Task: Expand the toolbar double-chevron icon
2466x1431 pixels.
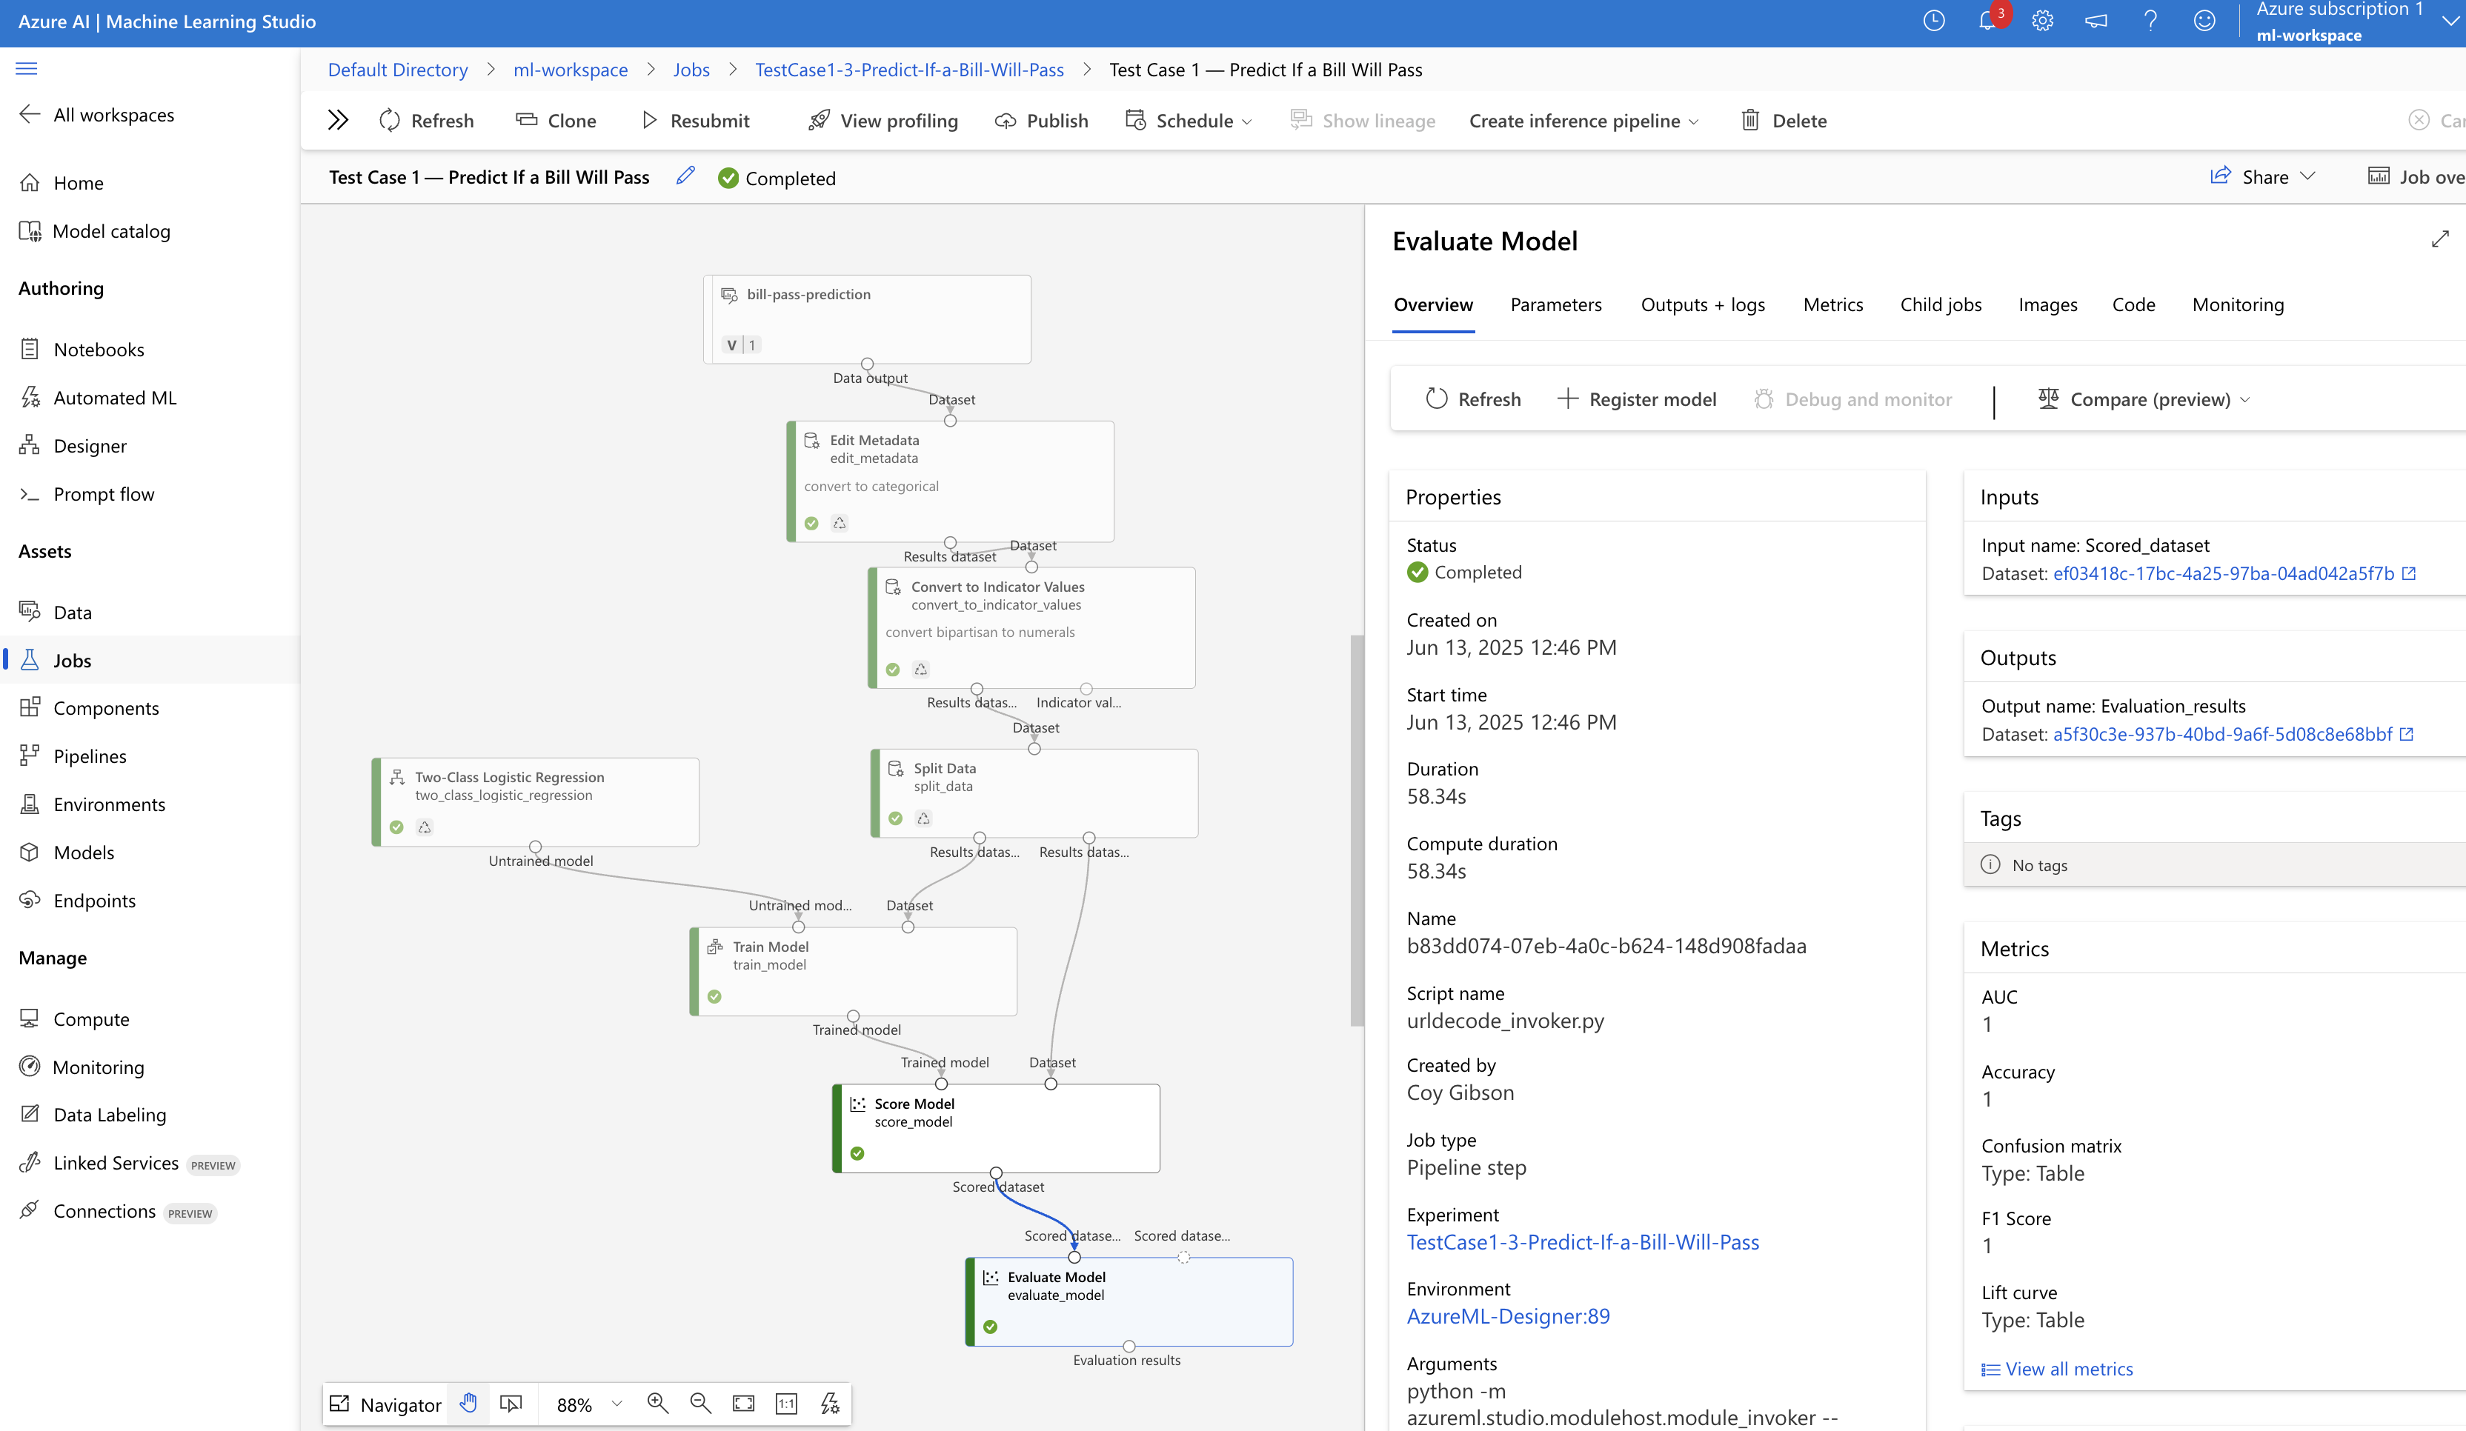Action: (x=338, y=120)
